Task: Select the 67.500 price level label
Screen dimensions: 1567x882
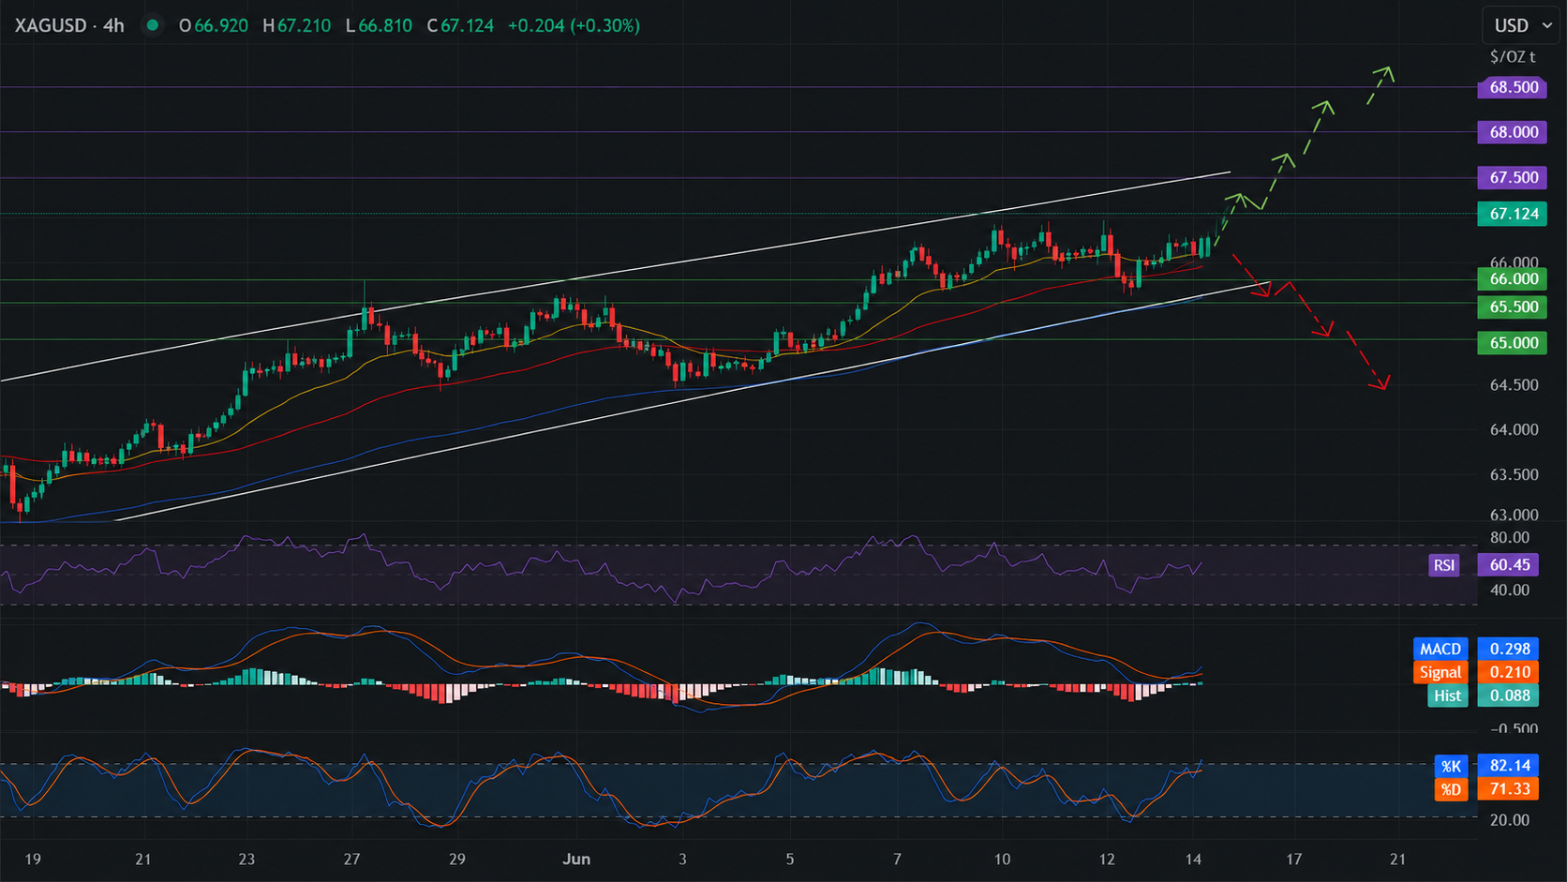Action: tap(1513, 177)
